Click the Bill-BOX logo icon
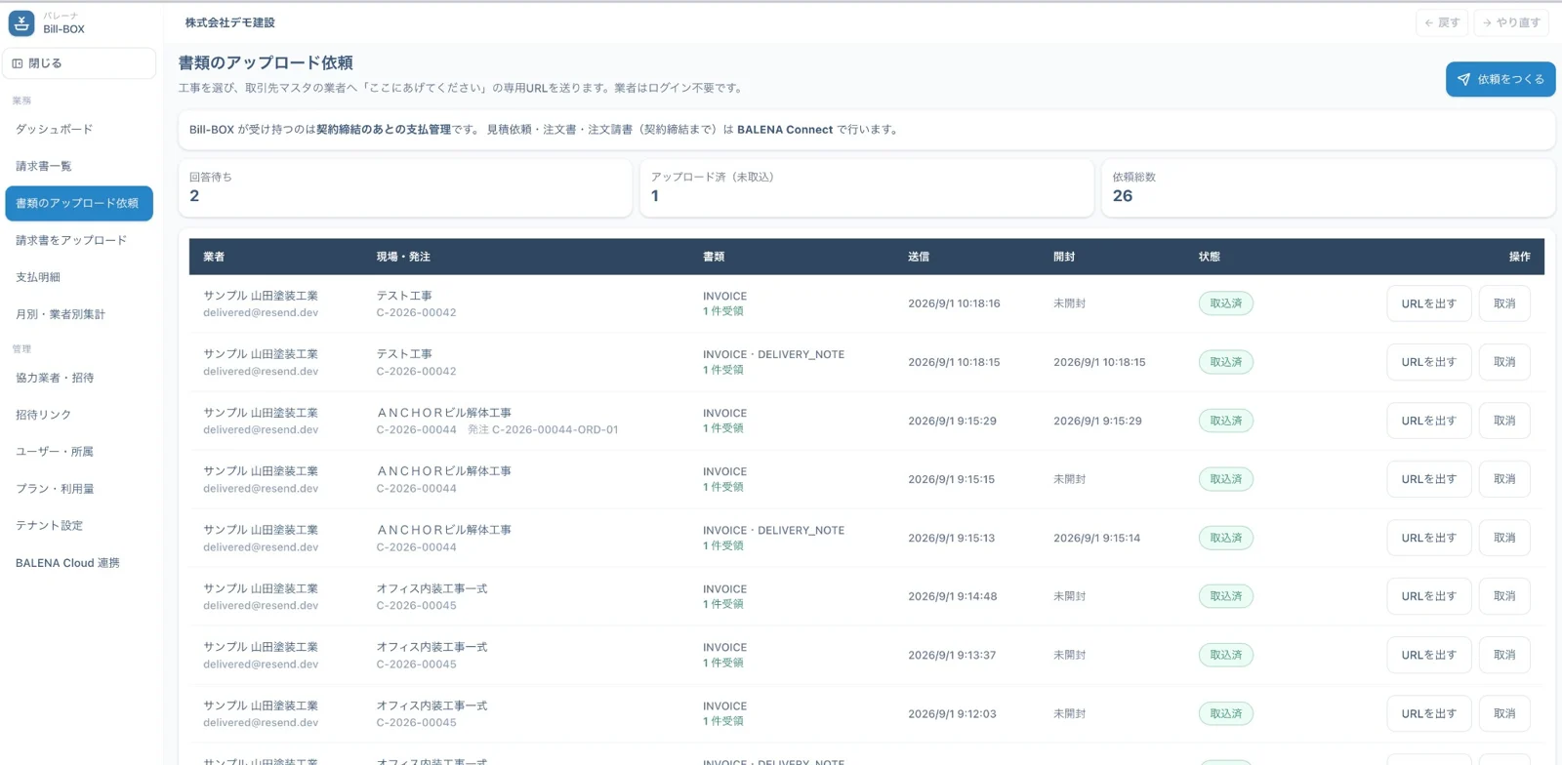Viewport: 1562px width, 765px height. point(21,22)
